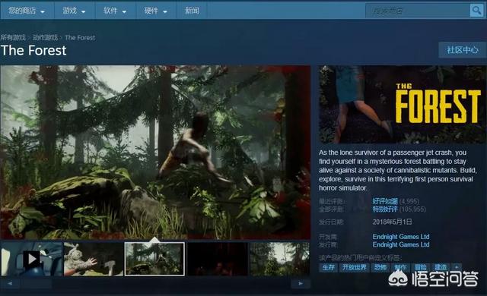Viewport: 487px width, 296px height.
Task: Play the trailer video thumbnail
Action: pos(31,259)
